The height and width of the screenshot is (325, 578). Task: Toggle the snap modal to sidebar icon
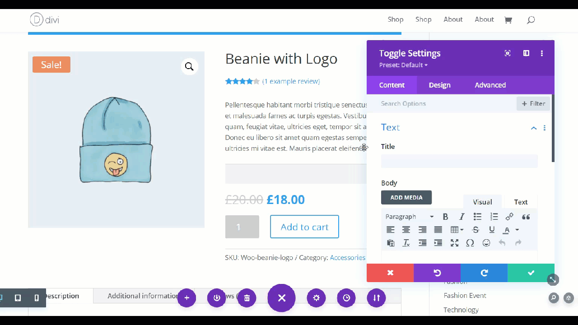coord(526,53)
